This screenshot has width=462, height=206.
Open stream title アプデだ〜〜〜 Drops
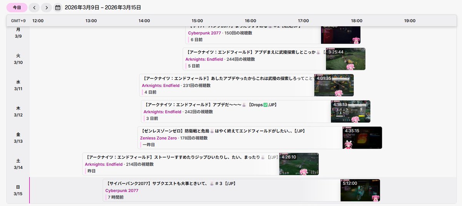point(210,104)
